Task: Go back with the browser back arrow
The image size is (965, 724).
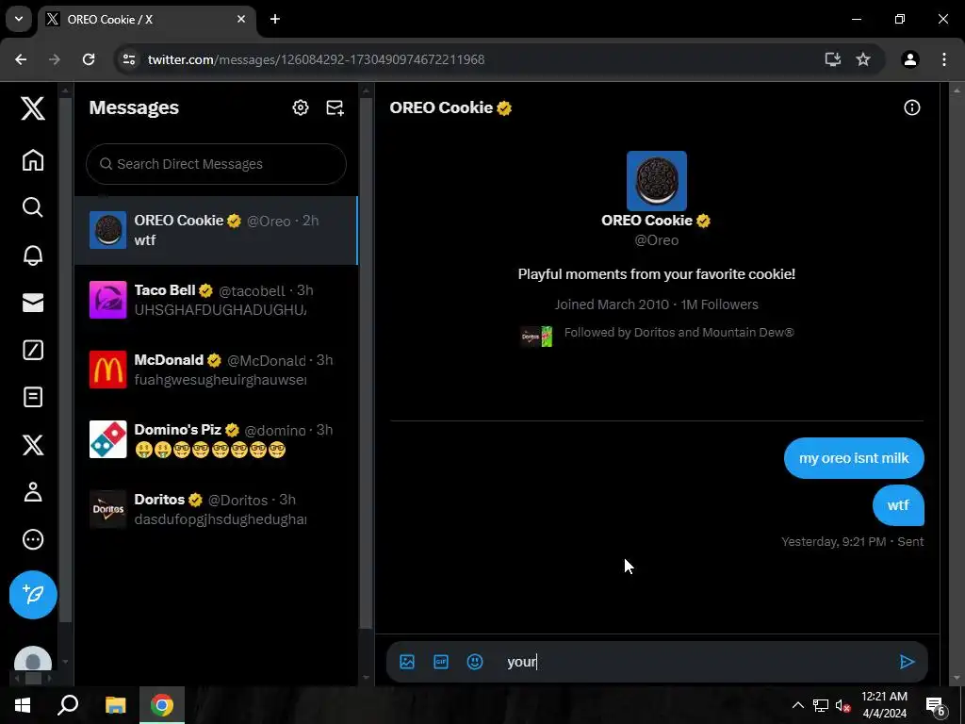Action: coord(21,59)
